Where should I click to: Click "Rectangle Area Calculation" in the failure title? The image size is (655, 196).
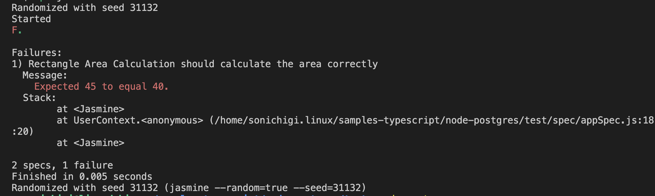[101, 64]
